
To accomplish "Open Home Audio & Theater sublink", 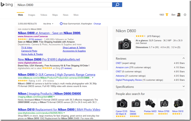I will click(x=32, y=54).
